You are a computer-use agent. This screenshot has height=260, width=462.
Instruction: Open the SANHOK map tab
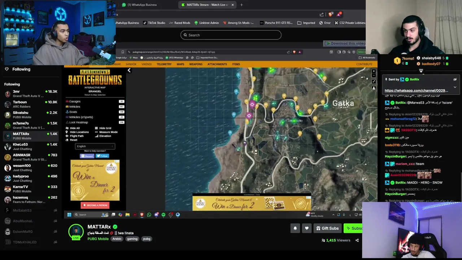coord(131,64)
